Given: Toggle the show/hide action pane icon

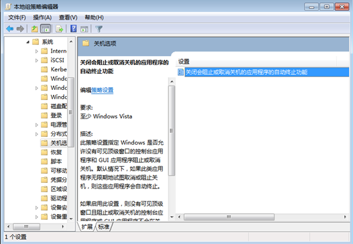Looking at the screenshot, I should [84, 29].
